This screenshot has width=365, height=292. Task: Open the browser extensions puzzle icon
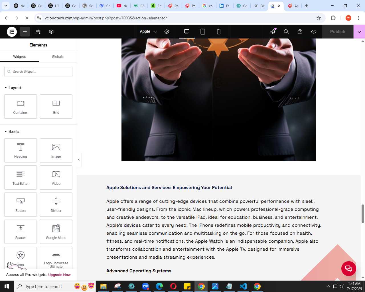333,18
